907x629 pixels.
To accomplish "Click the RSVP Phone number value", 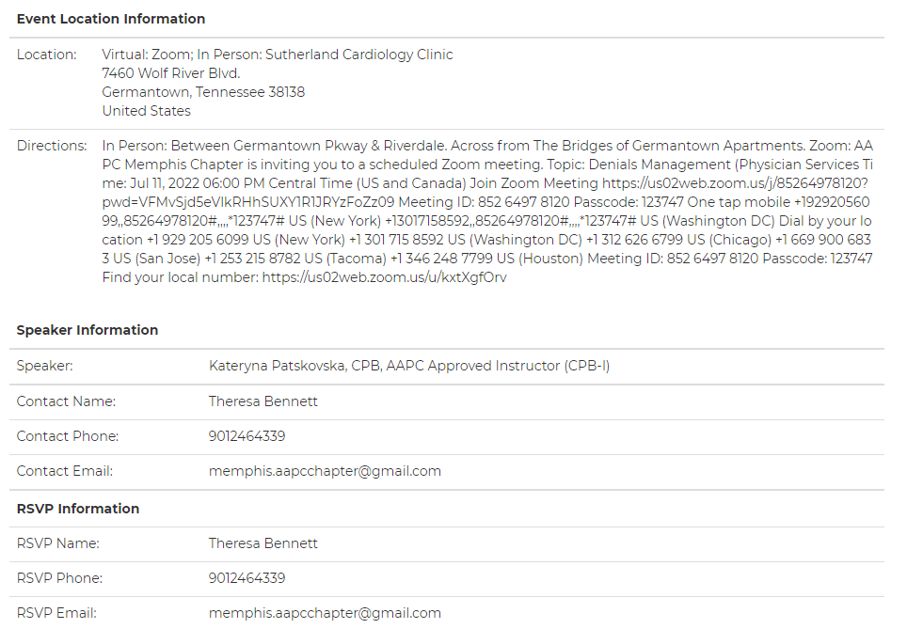I will tap(247, 578).
